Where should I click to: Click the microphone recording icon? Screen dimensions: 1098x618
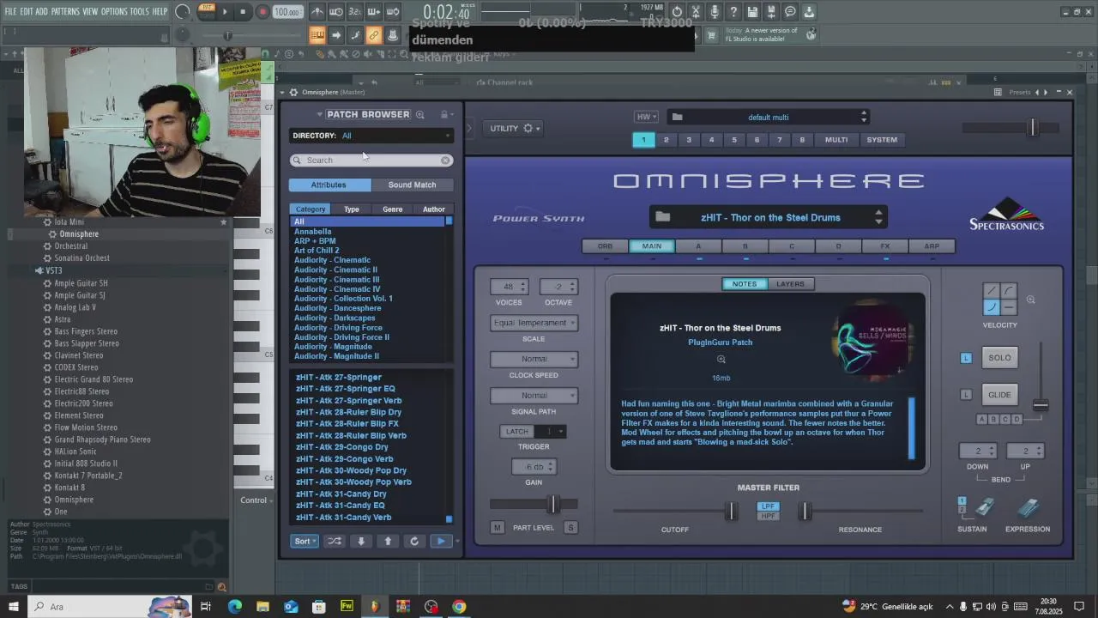click(715, 12)
